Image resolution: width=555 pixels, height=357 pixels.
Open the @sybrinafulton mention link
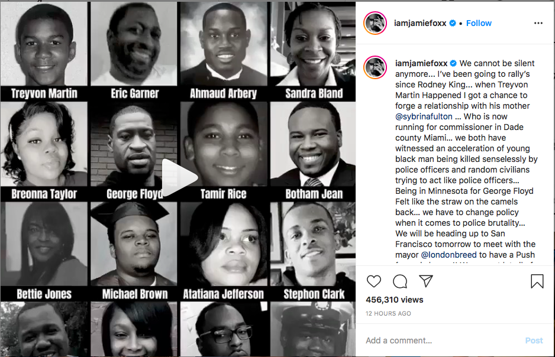[x=424, y=116]
